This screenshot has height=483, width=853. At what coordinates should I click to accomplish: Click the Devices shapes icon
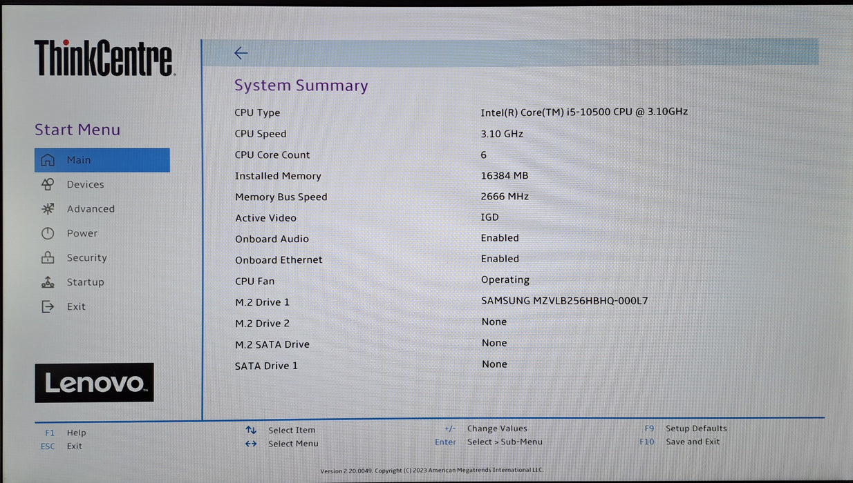coord(48,184)
